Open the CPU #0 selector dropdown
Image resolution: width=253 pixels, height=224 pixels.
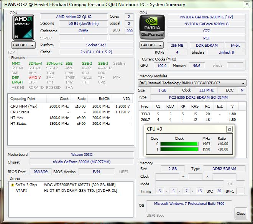pos(23,45)
